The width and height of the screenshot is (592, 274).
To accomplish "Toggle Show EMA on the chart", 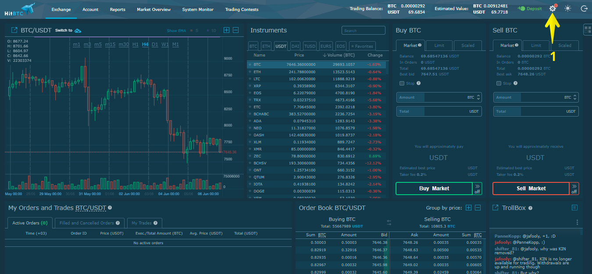I will [x=176, y=31].
